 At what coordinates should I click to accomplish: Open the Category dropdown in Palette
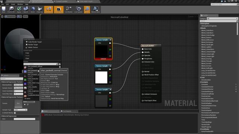click(x=222, y=19)
